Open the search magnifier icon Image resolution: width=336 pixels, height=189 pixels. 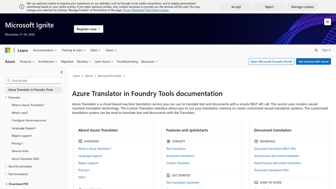316,50
